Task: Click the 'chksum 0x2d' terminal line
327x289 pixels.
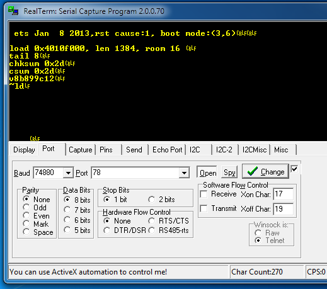Action: (42, 64)
